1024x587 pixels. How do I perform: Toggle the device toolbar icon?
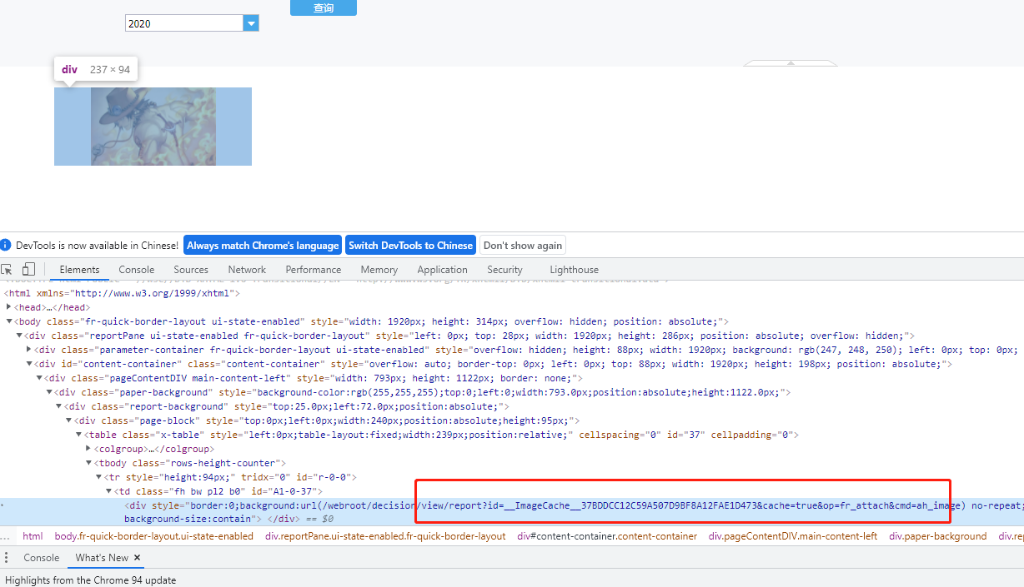tap(28, 269)
